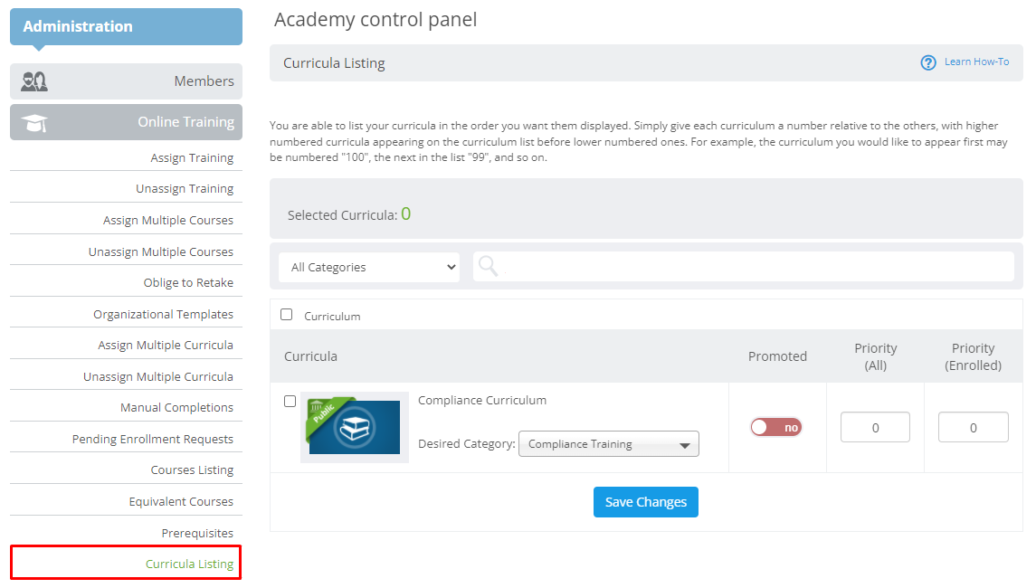Screen dimensions: 1036x588
Task: Select Manual Completions menu entry
Action: (176, 408)
